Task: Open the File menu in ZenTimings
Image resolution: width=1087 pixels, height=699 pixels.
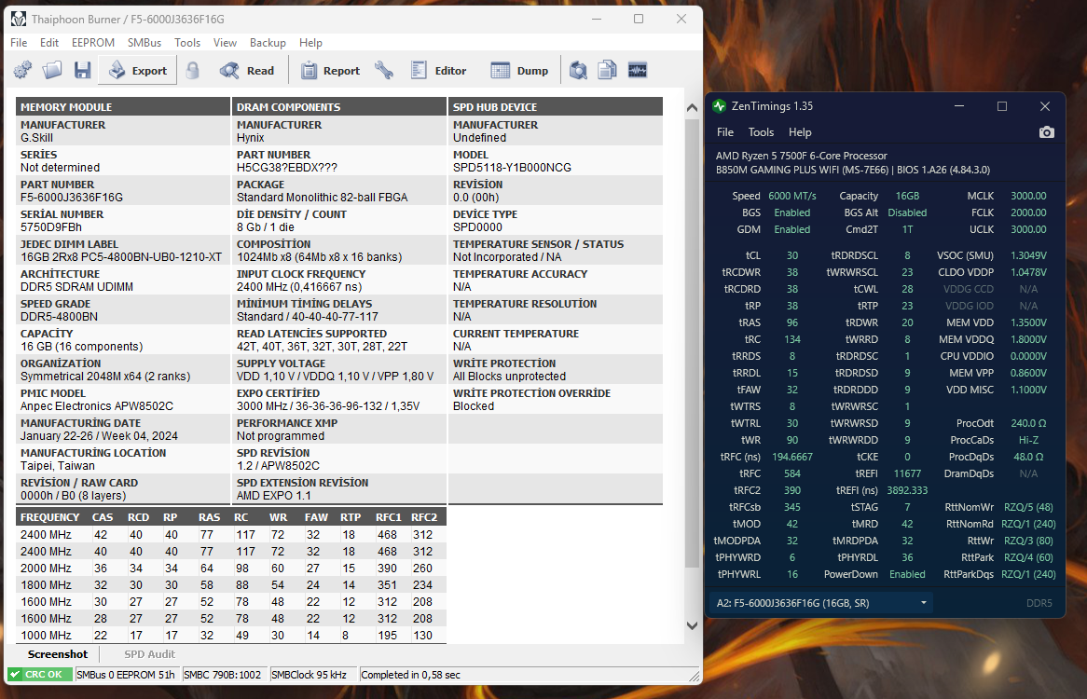Action: coord(725,131)
